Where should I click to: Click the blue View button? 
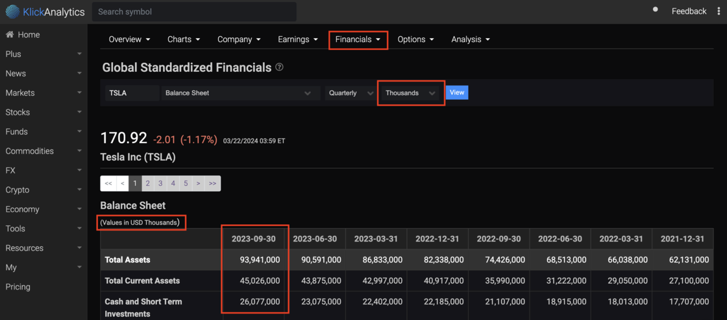[x=457, y=93]
